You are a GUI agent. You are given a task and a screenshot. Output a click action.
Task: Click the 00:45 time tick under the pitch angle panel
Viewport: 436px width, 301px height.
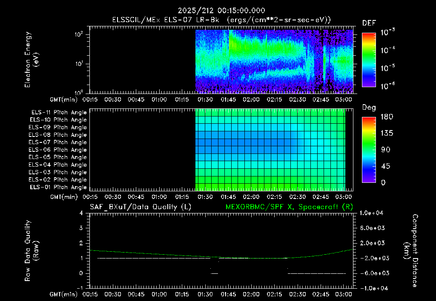[136, 197]
